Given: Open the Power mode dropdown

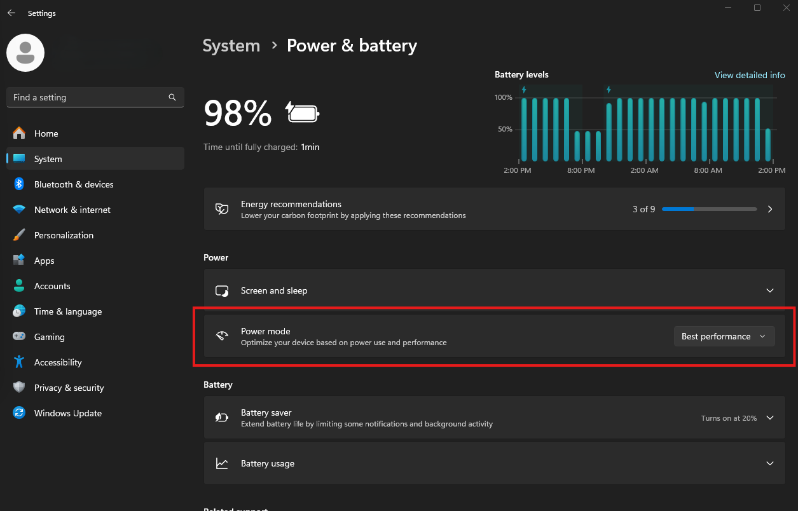Looking at the screenshot, I should click(x=724, y=336).
